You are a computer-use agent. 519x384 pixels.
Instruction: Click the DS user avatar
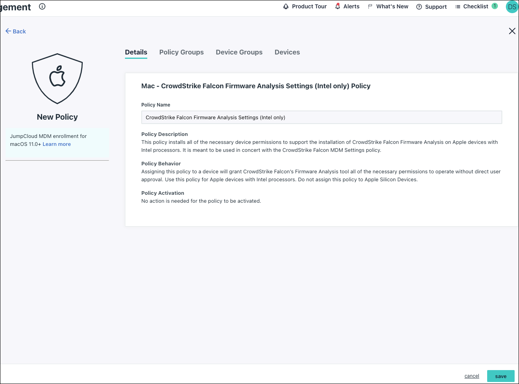(x=512, y=7)
